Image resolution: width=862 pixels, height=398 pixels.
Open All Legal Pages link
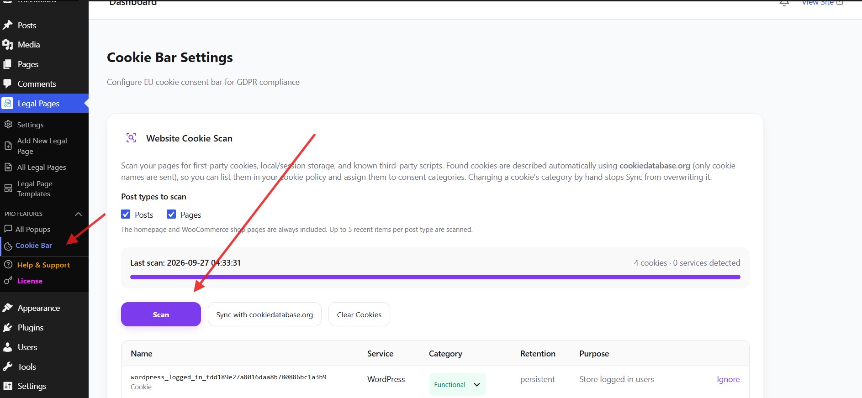click(x=42, y=168)
